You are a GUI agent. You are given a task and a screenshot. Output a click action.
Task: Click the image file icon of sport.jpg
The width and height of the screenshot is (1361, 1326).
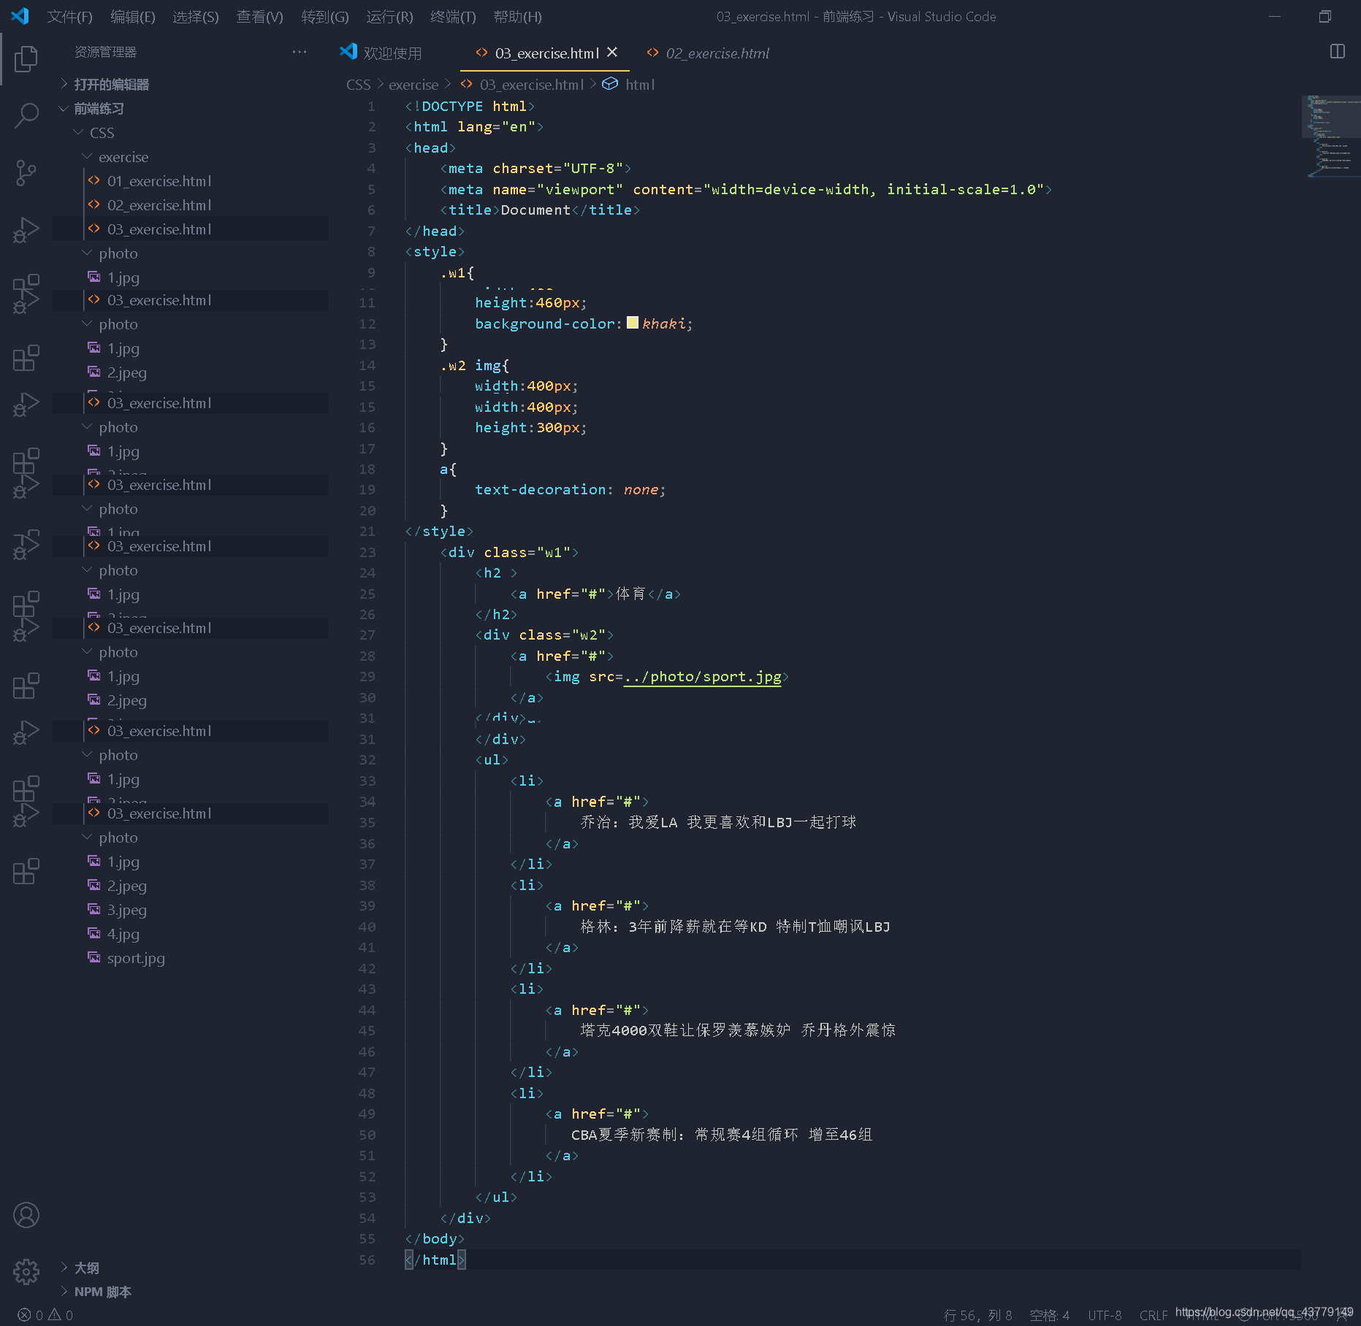click(x=94, y=957)
